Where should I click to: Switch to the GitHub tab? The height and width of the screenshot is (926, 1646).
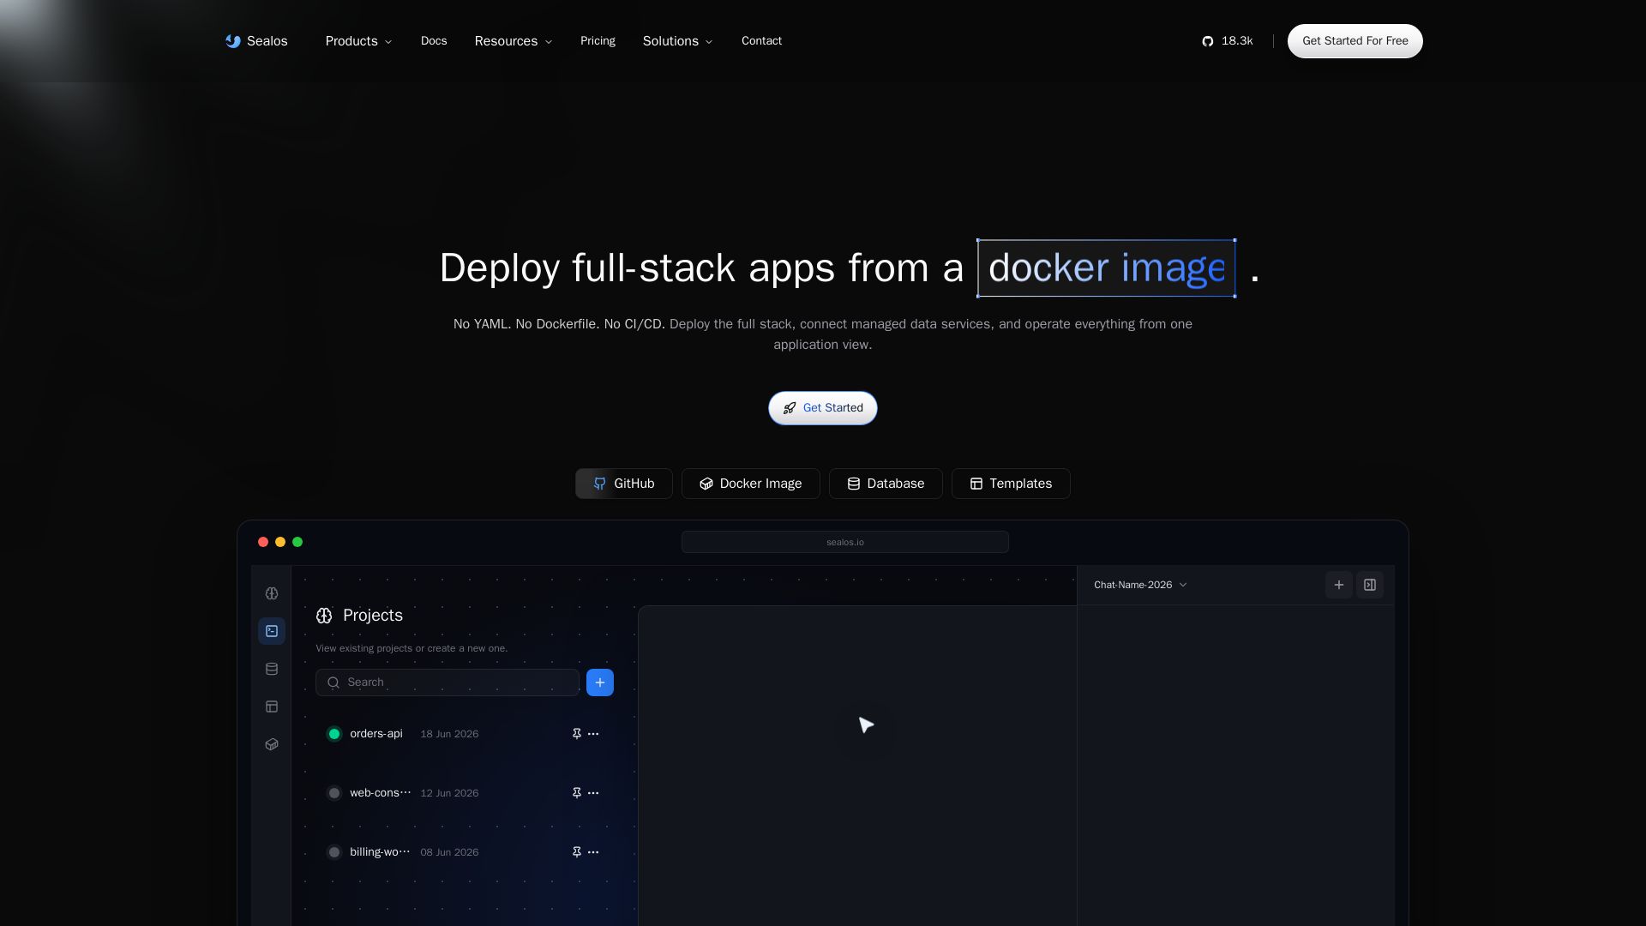[x=624, y=484]
